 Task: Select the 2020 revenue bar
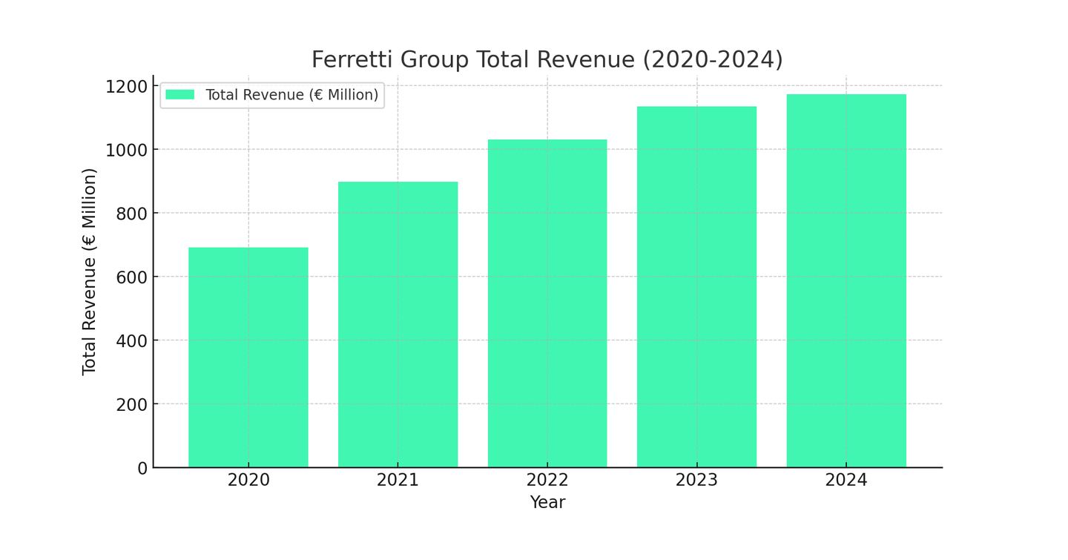pyautogui.click(x=248, y=358)
